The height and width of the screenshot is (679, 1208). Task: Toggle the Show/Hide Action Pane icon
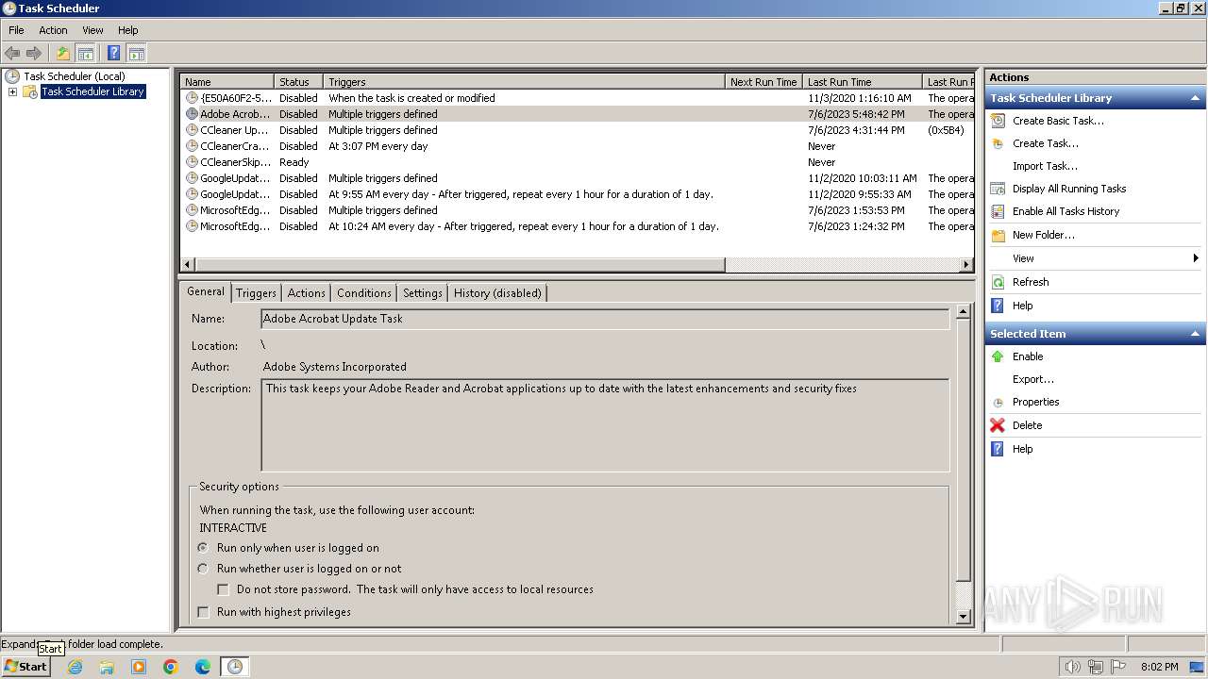tap(136, 54)
